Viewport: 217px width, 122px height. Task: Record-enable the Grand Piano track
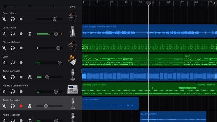coord(21,19)
